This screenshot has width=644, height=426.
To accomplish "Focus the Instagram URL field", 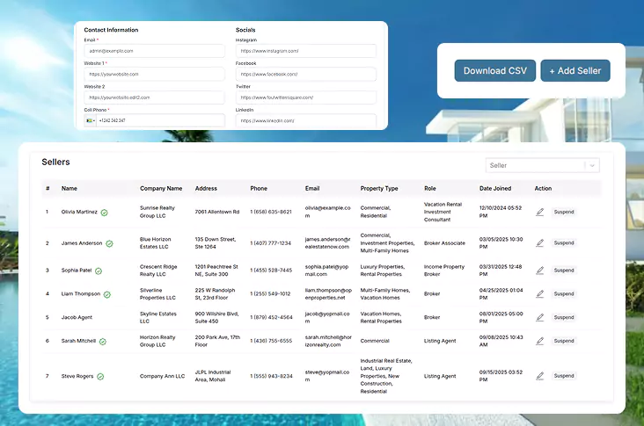I will click(x=306, y=51).
